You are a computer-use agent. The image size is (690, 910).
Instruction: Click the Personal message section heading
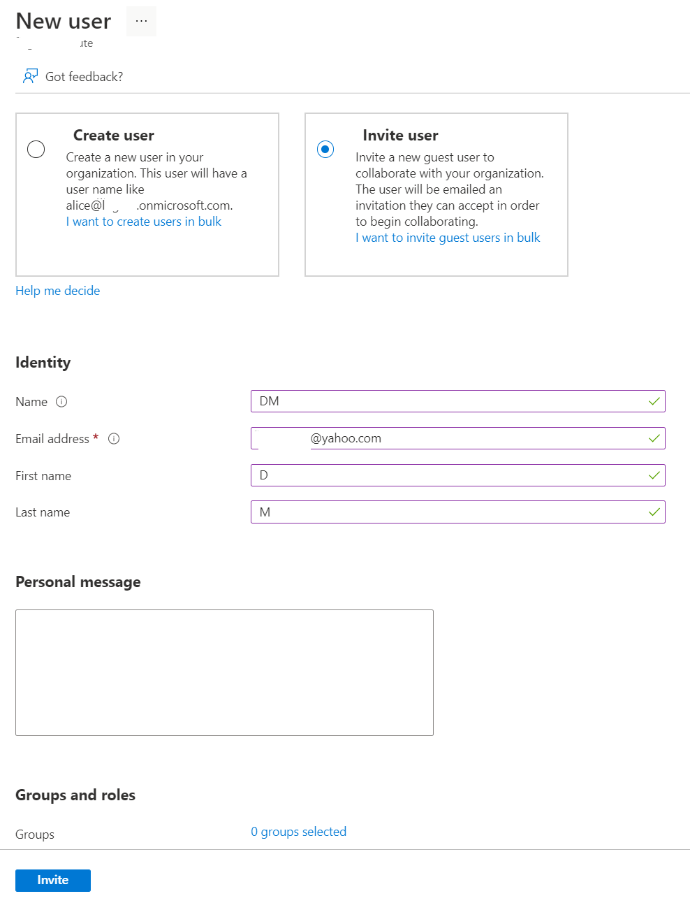[78, 582]
